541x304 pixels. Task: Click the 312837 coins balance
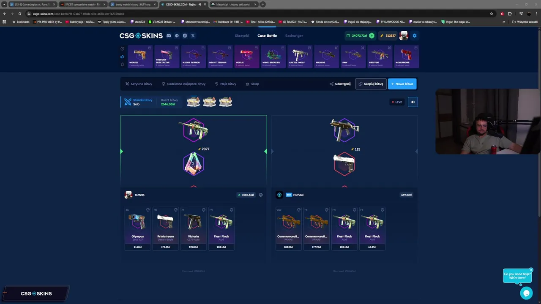click(388, 35)
